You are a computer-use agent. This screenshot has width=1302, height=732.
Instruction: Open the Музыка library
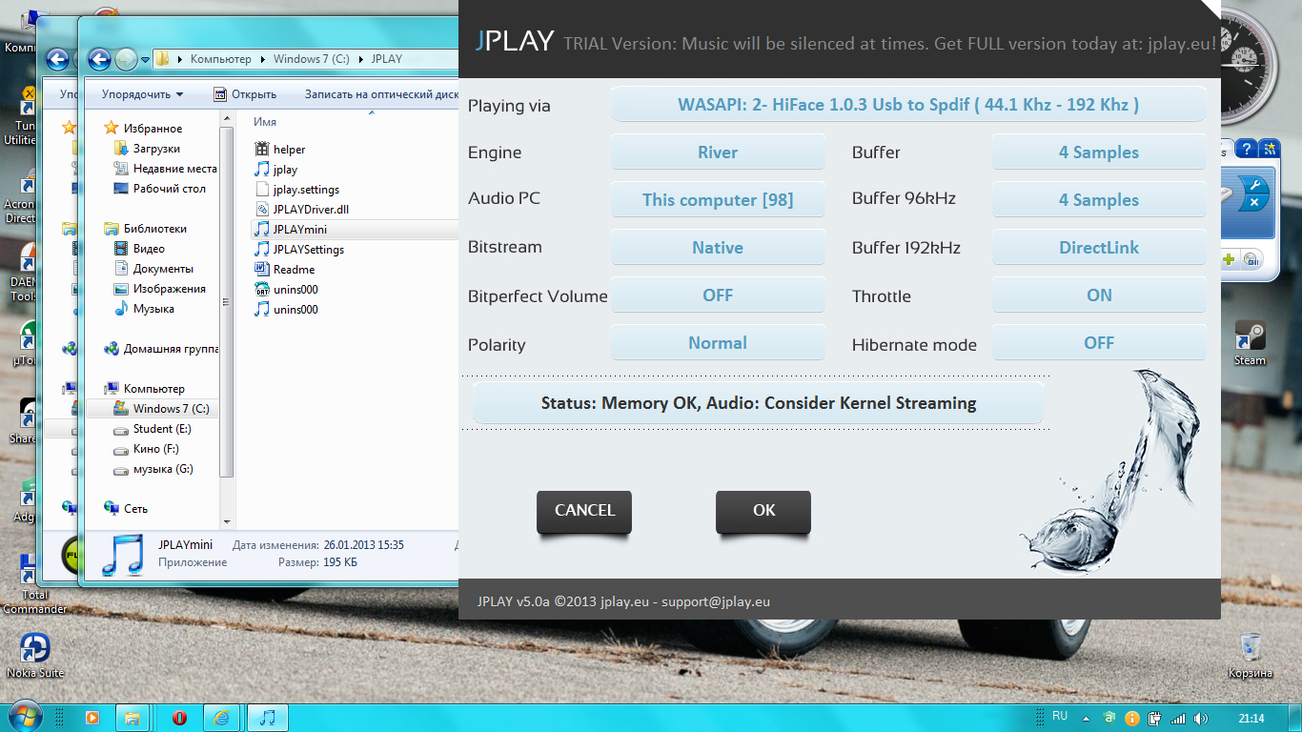[x=153, y=309]
